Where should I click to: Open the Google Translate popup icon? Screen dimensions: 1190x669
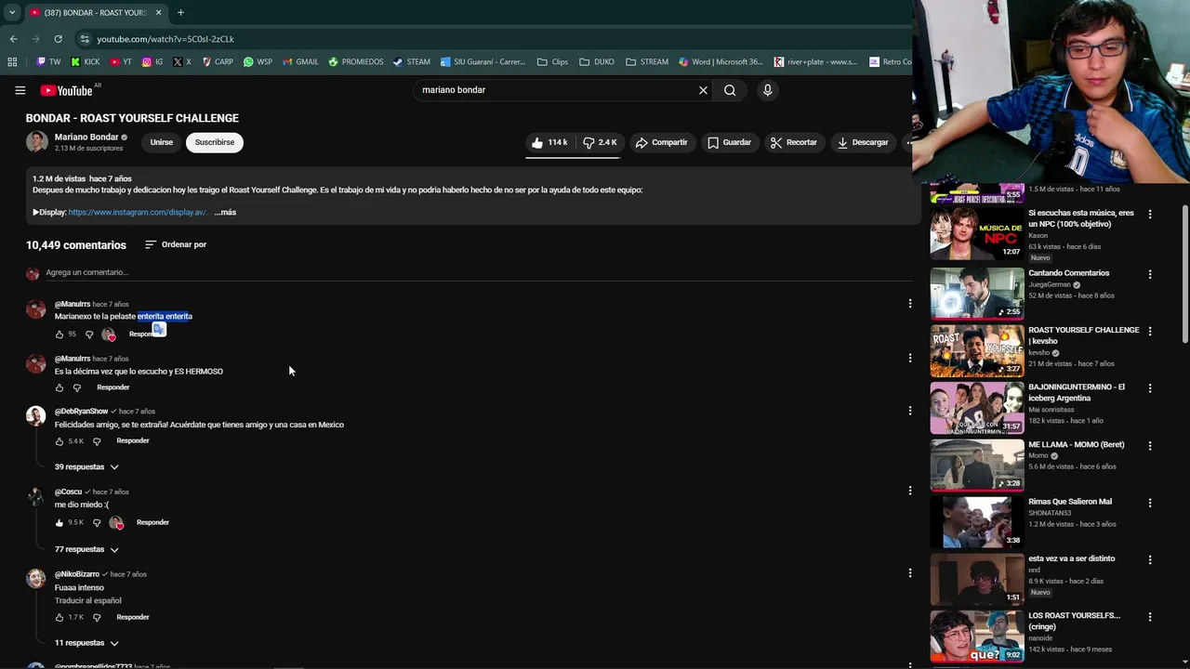click(159, 329)
